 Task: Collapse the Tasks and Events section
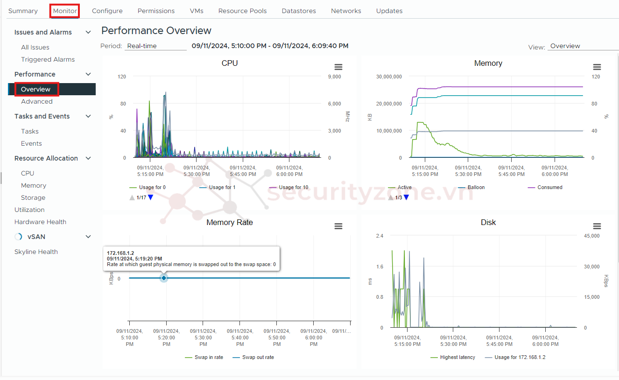point(88,116)
